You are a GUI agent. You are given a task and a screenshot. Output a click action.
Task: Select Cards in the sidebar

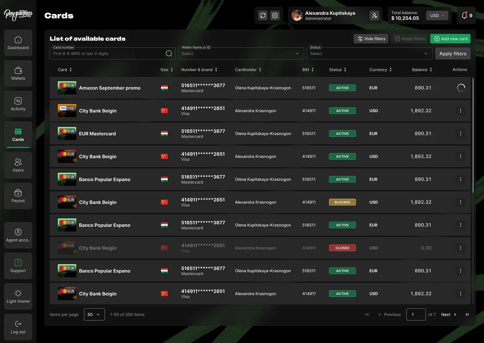click(x=18, y=135)
